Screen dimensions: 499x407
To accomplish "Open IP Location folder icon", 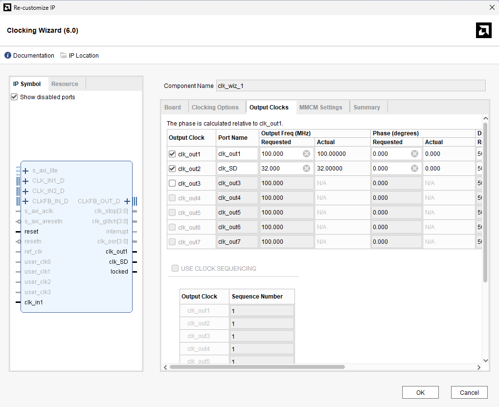I will (64, 56).
